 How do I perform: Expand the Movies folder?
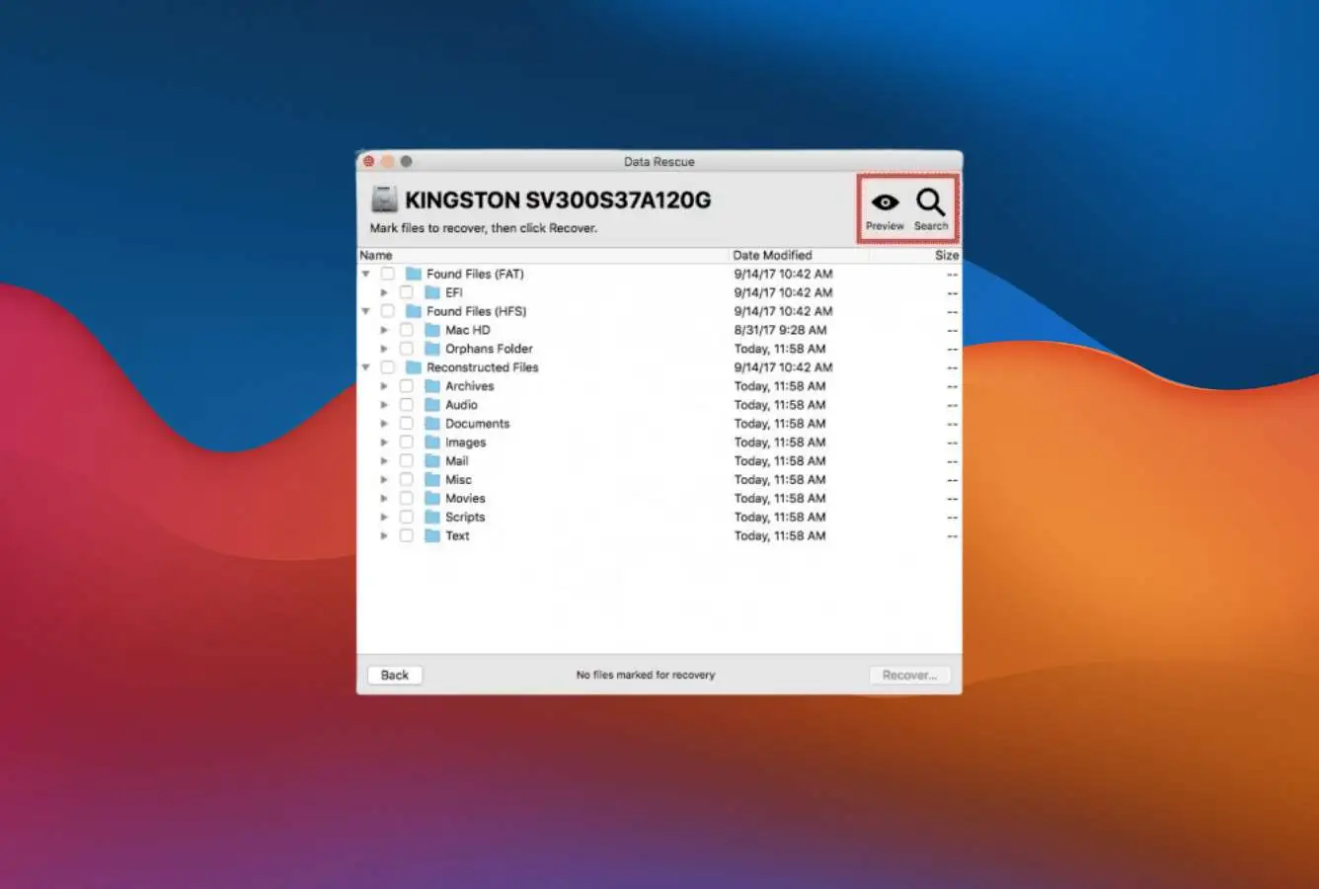[385, 499]
